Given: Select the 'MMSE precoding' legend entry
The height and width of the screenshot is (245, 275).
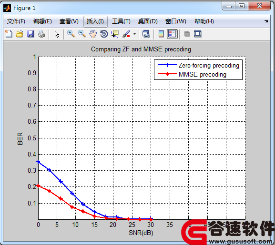Looking at the screenshot, I should coord(203,74).
